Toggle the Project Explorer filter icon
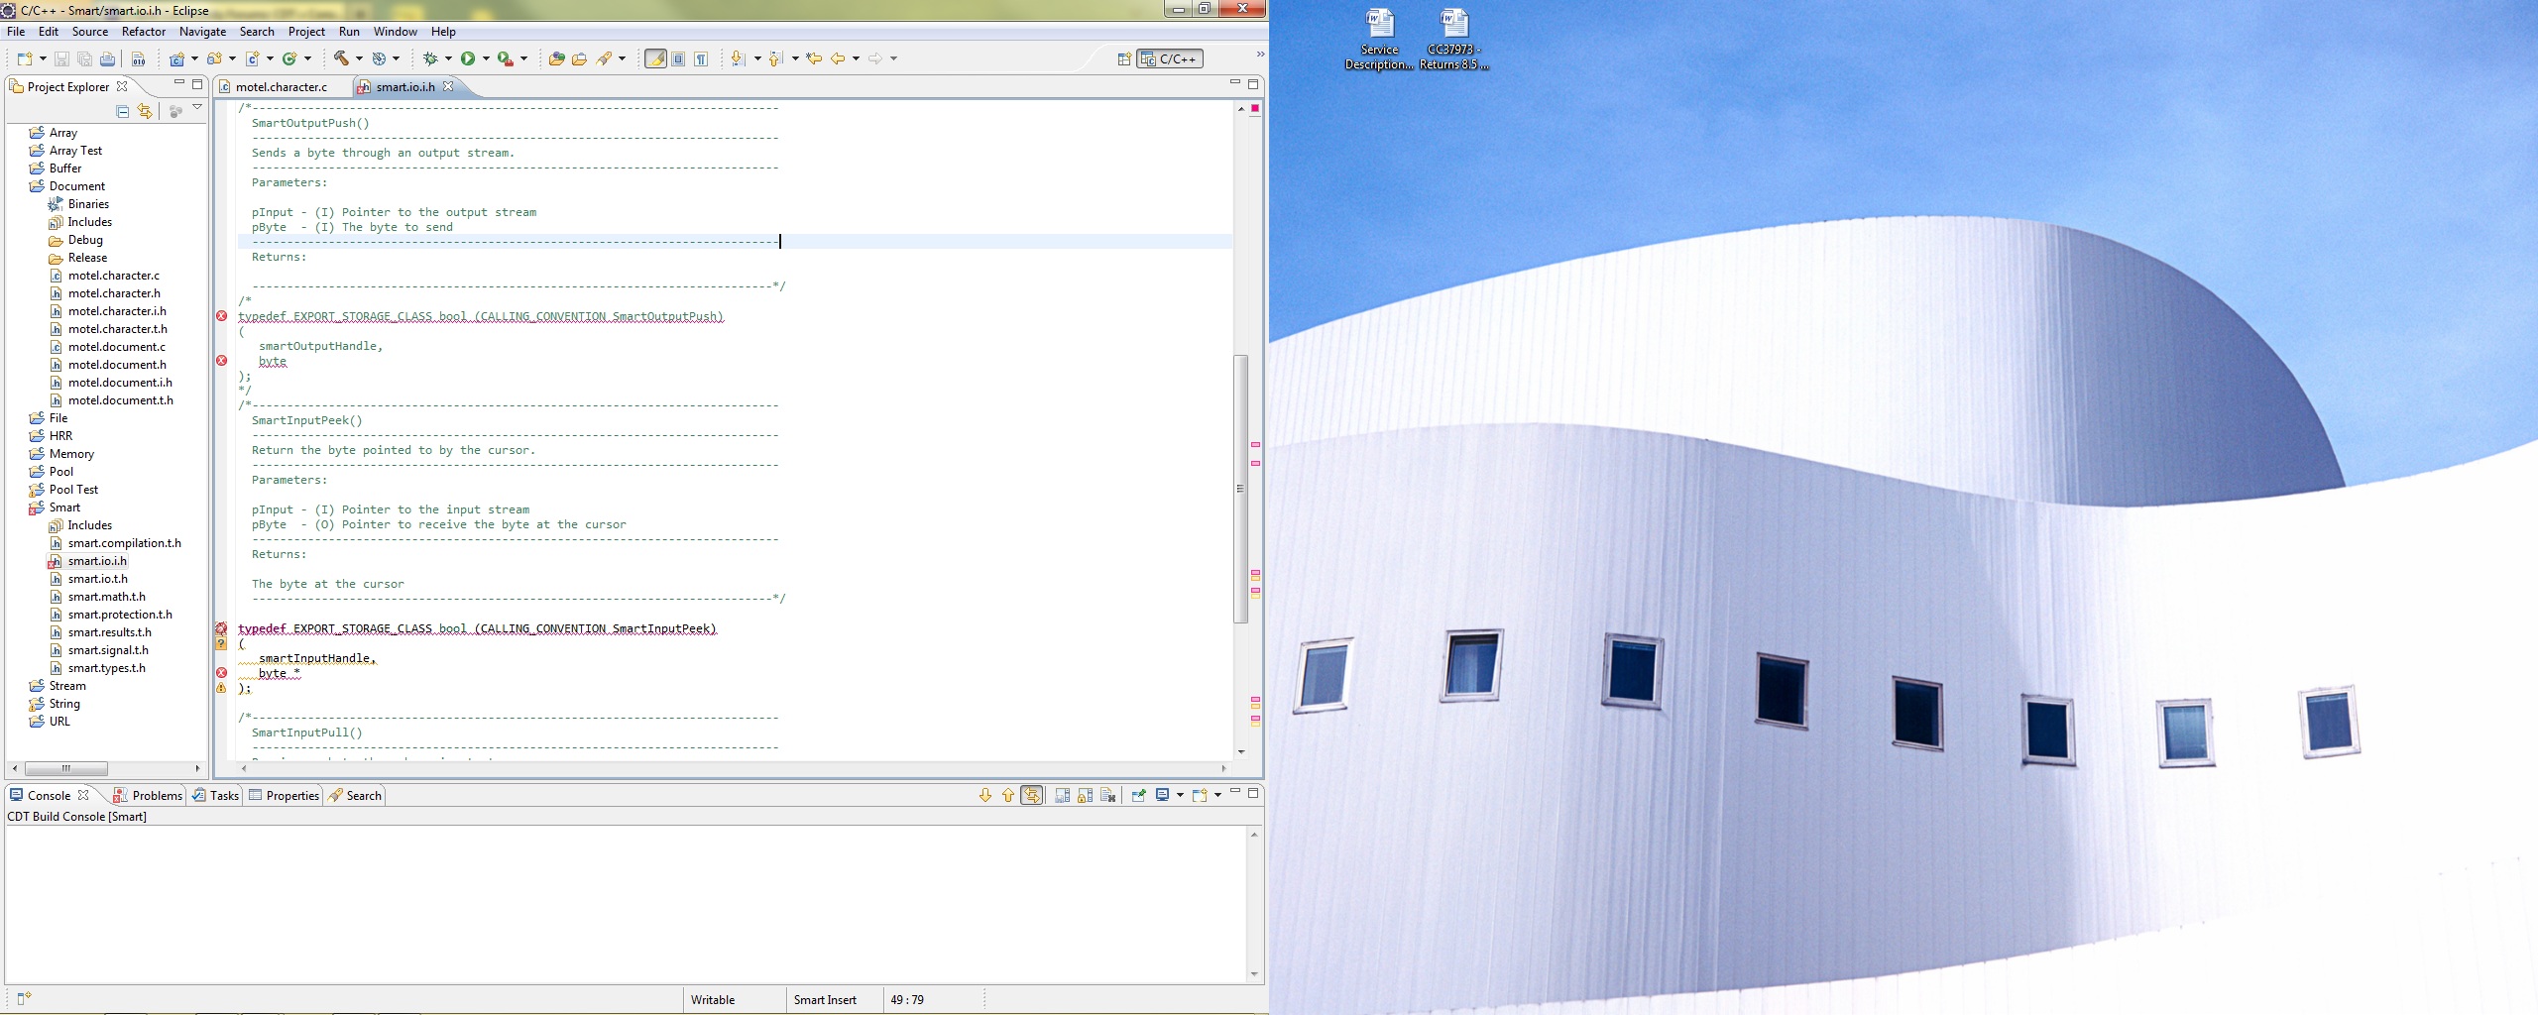This screenshot has height=1015, width=2538. [175, 111]
